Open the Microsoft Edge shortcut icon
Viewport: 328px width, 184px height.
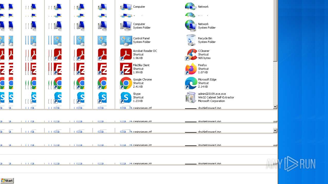[191, 83]
